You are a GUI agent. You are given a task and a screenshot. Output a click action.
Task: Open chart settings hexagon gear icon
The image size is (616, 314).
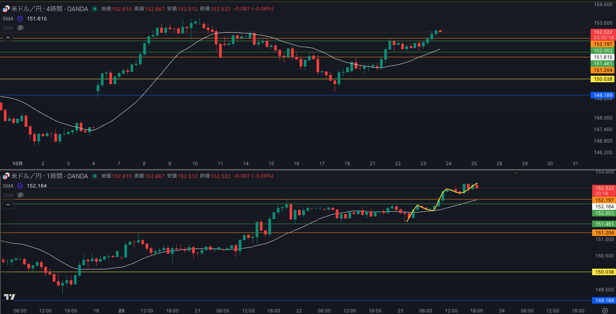605,311
